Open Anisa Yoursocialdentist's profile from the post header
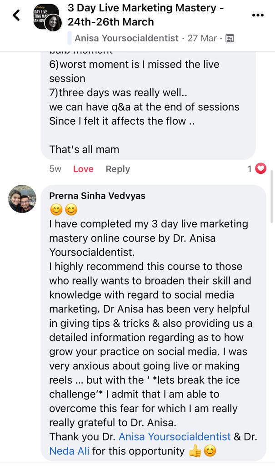Viewport: 275px width, 466px height. pos(126,38)
